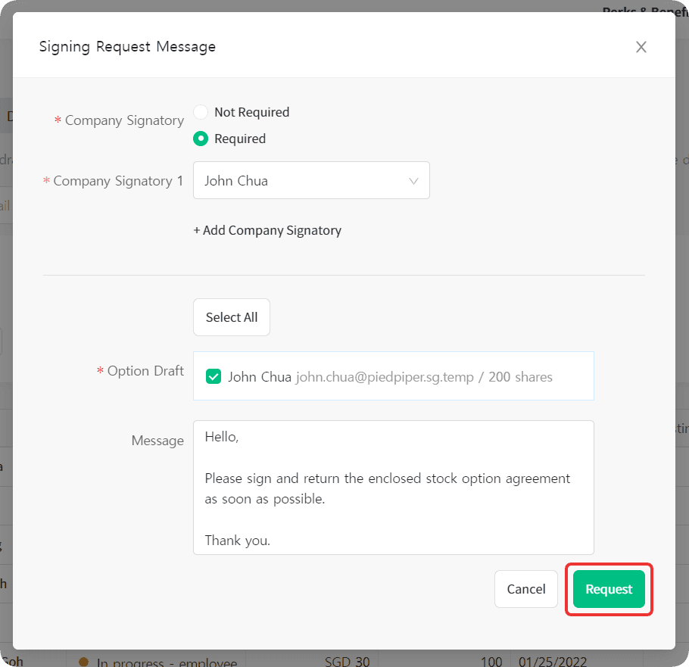Select the Not Required radio option
689x667 pixels.
pyautogui.click(x=201, y=112)
